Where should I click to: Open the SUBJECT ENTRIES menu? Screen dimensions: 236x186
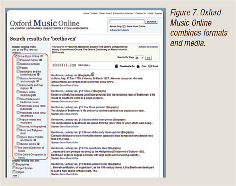(x=54, y=28)
